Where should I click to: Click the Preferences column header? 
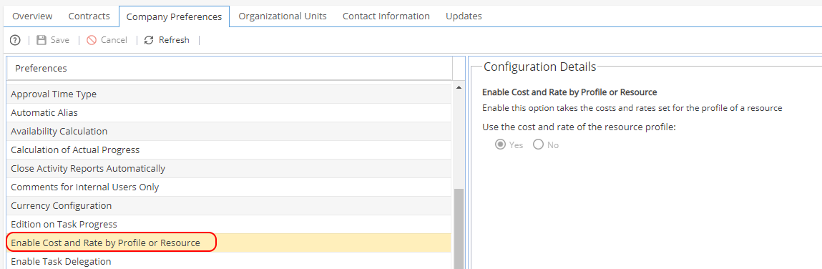click(229, 69)
